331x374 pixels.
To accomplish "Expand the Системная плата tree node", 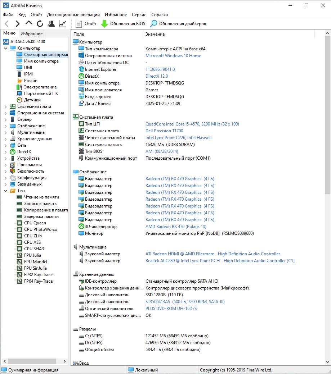I will coord(5,106).
